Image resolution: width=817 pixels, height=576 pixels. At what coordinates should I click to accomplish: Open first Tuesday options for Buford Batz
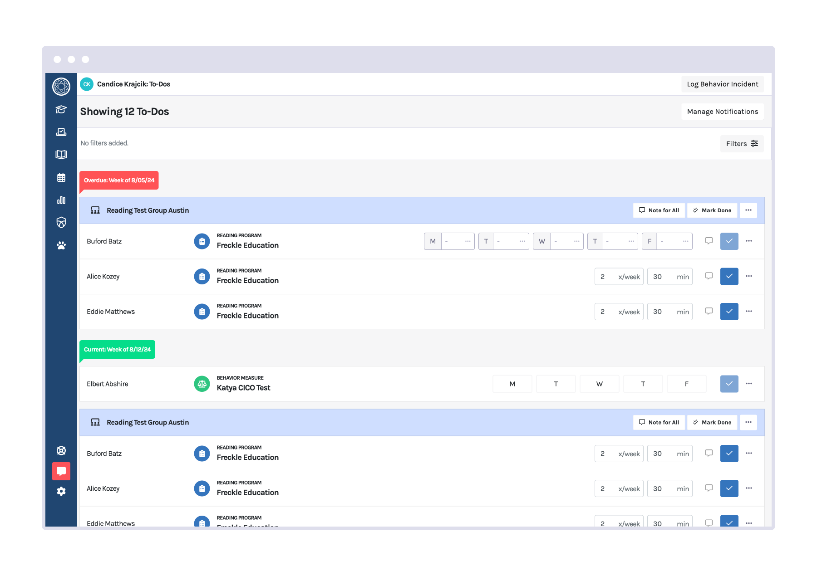tap(522, 241)
